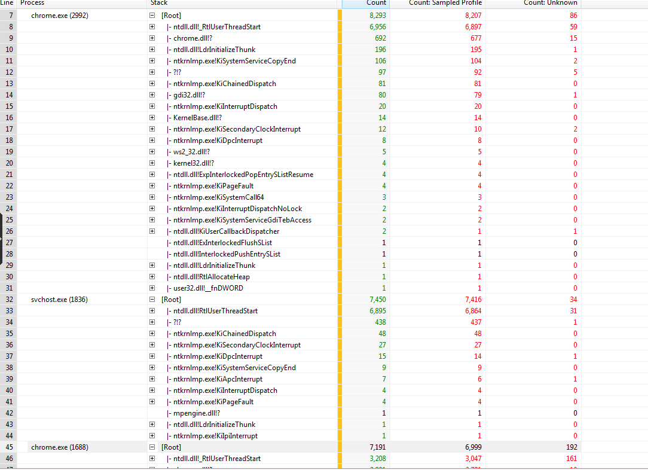The height and width of the screenshot is (470, 648).
Task: Expand KiDpcInterrupt on line 37
Action: pyautogui.click(x=152, y=356)
